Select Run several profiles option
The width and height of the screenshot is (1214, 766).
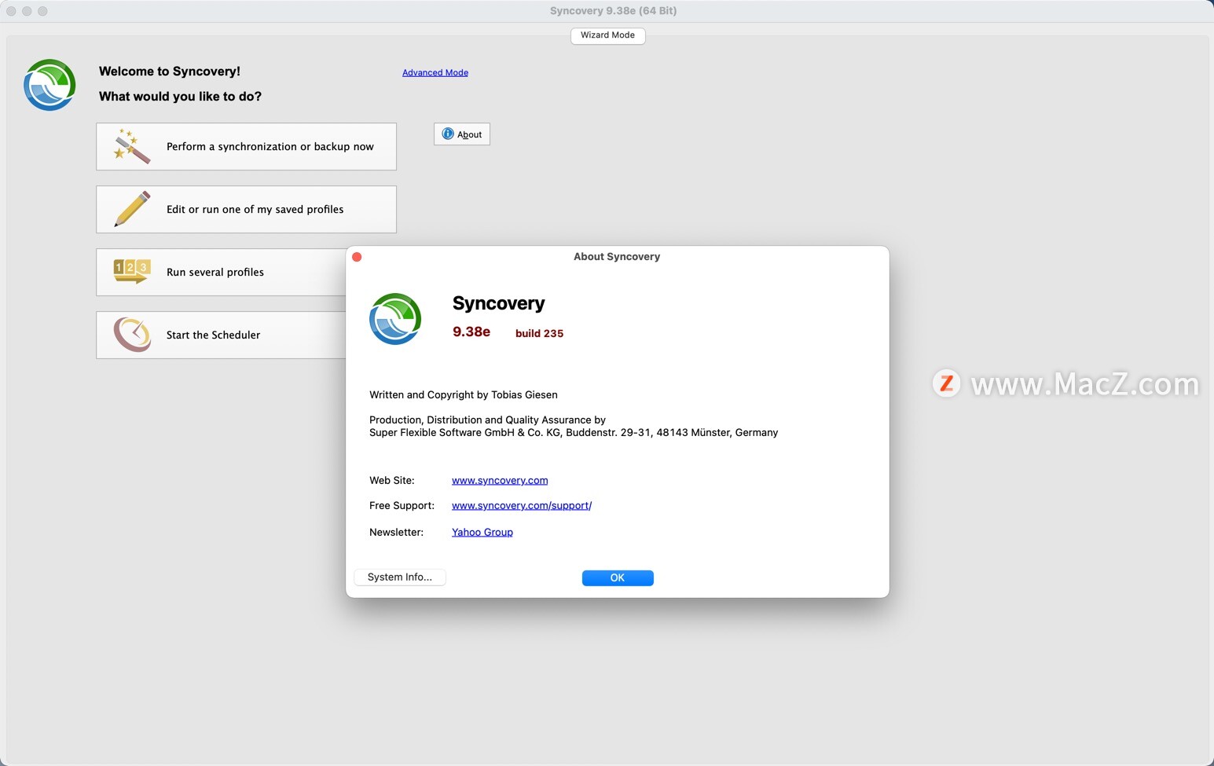tap(221, 272)
